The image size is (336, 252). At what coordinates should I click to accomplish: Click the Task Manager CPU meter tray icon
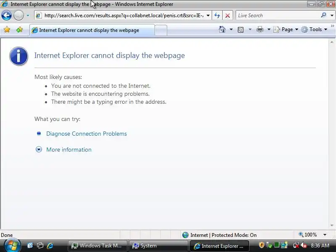tap(277, 245)
